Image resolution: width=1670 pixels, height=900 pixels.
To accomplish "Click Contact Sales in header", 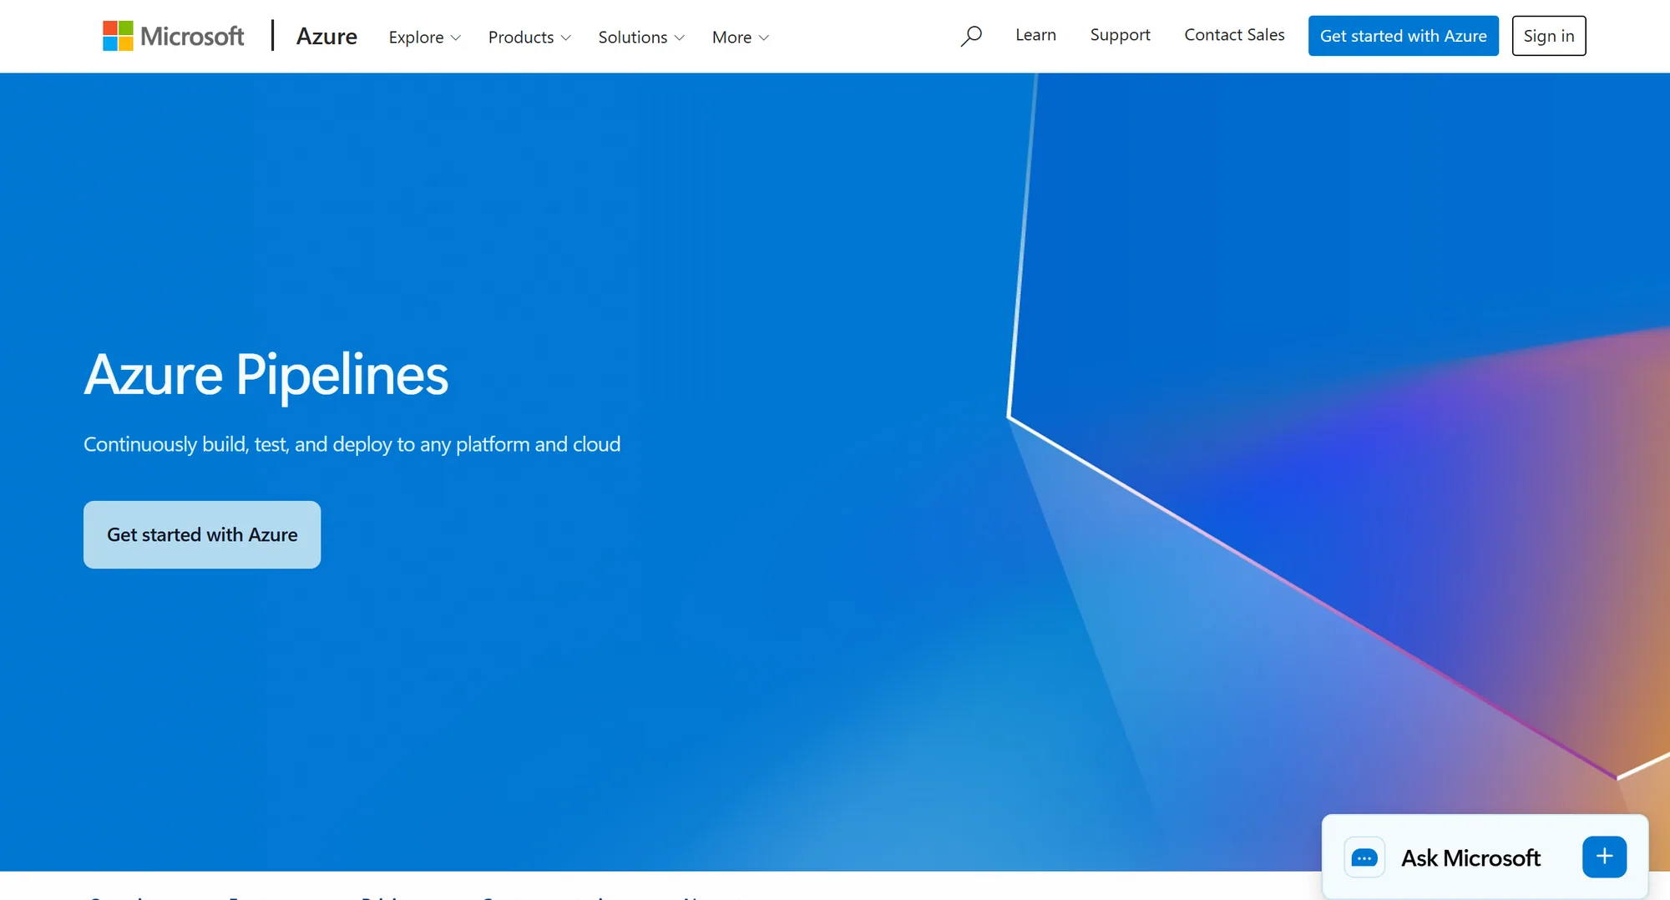I will click(x=1234, y=35).
